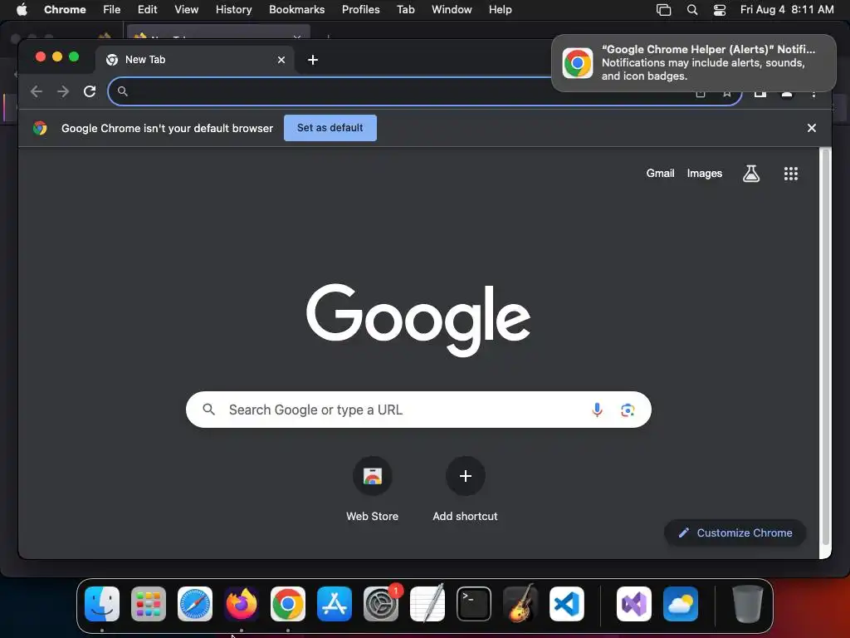Open the Bookmarks menu
Screen dimensions: 850x638
pos(296,10)
